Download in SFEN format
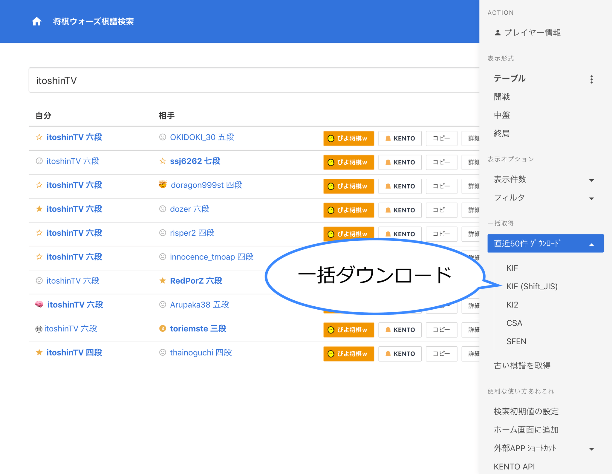Screen dimensions: 612x474 516,341
